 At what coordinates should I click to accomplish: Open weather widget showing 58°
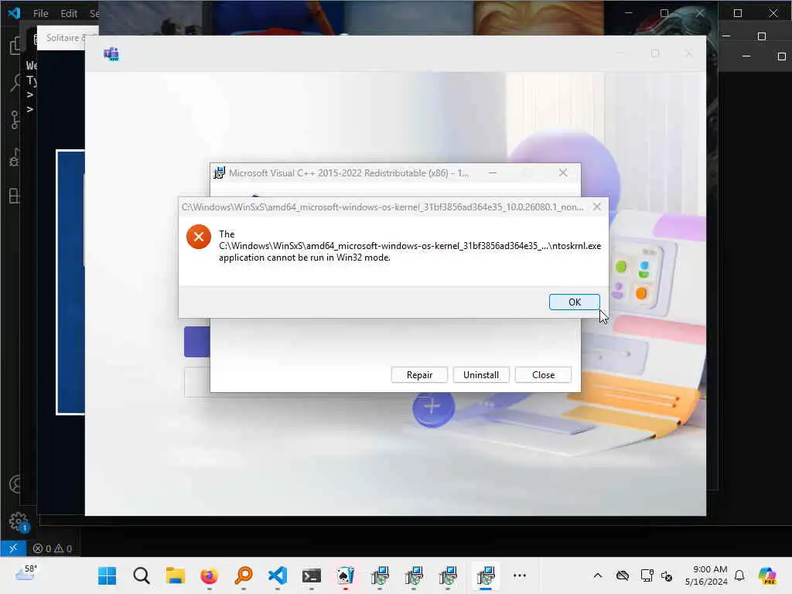(26, 573)
